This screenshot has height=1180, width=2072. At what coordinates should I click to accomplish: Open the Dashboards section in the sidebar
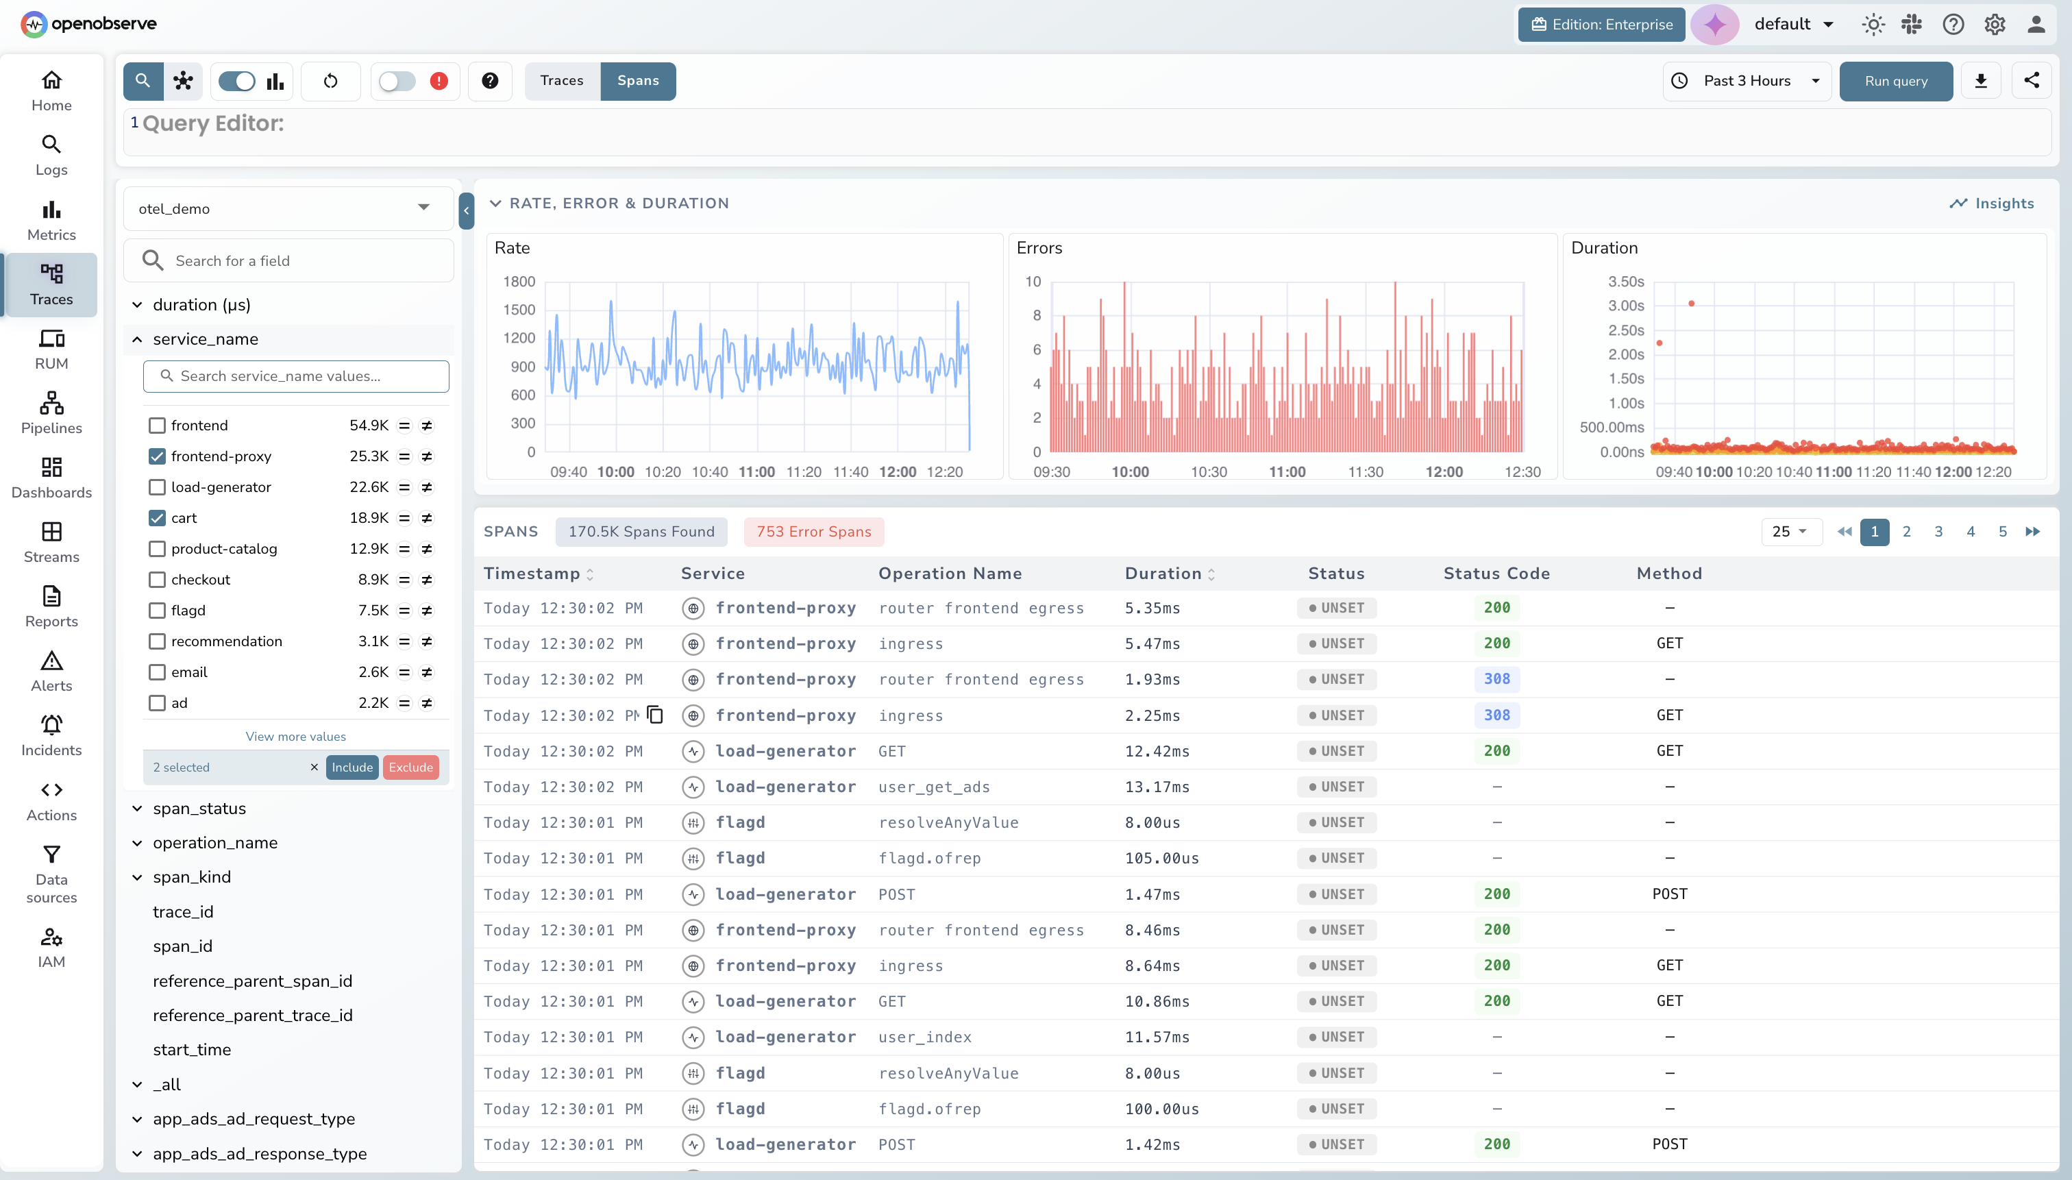tap(51, 476)
